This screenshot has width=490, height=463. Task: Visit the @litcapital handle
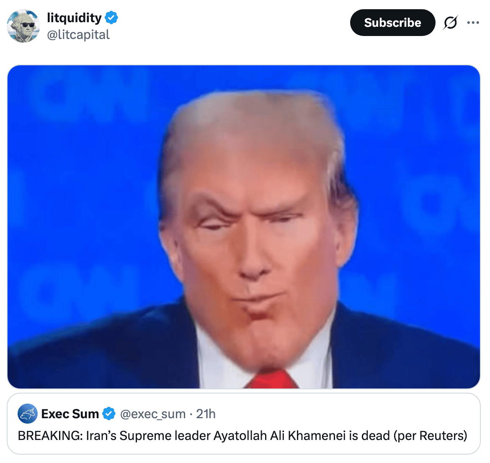coord(78,35)
